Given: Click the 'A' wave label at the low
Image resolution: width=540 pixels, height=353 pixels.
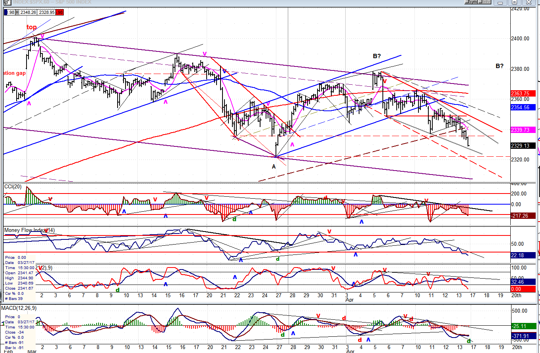Looking at the screenshot, I should click(x=274, y=167).
